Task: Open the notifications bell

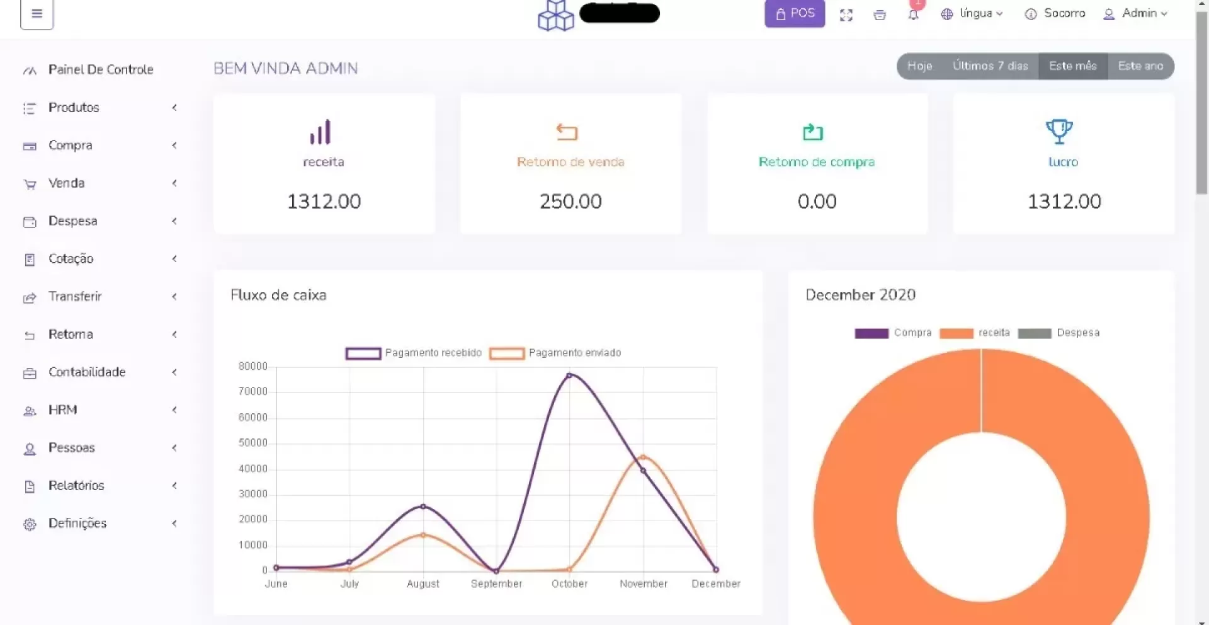Action: [x=913, y=14]
